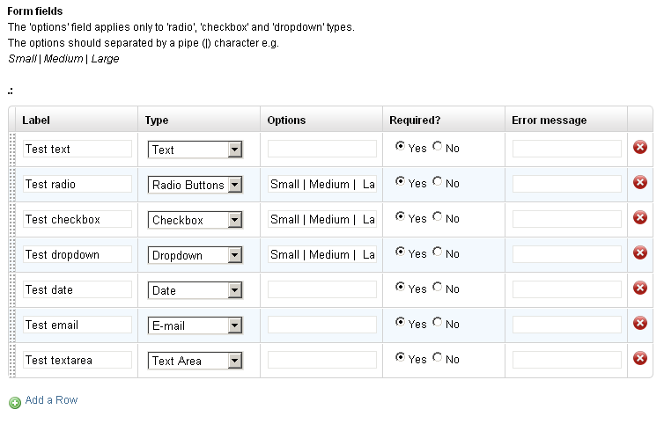Screen dimensions: 664x424
Task: Choose No for Test date required
Action: tap(438, 287)
